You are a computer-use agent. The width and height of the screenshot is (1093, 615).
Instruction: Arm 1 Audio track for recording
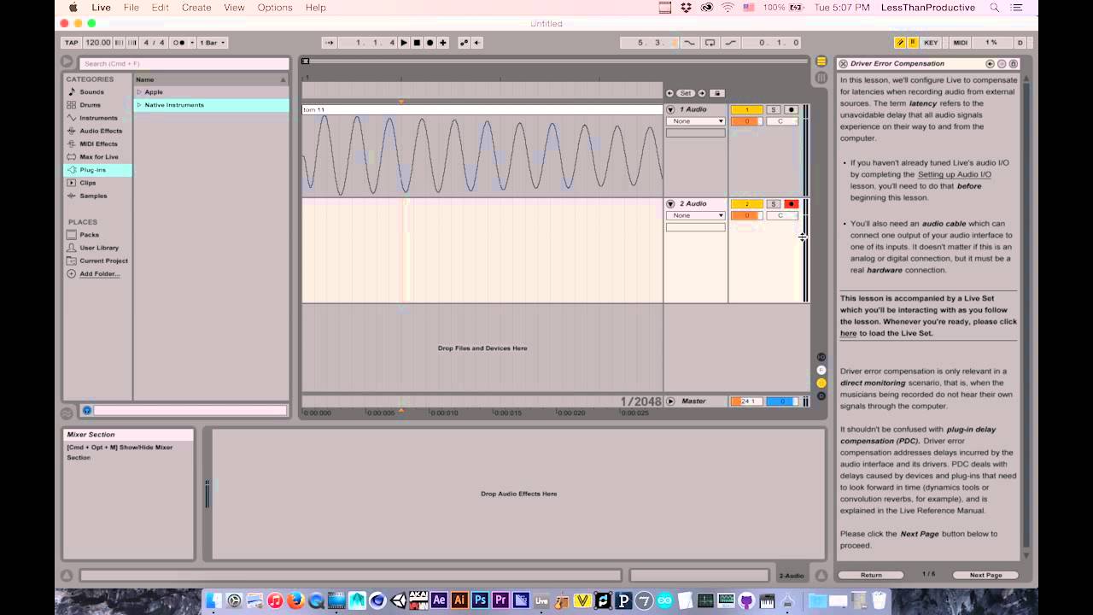tap(791, 109)
